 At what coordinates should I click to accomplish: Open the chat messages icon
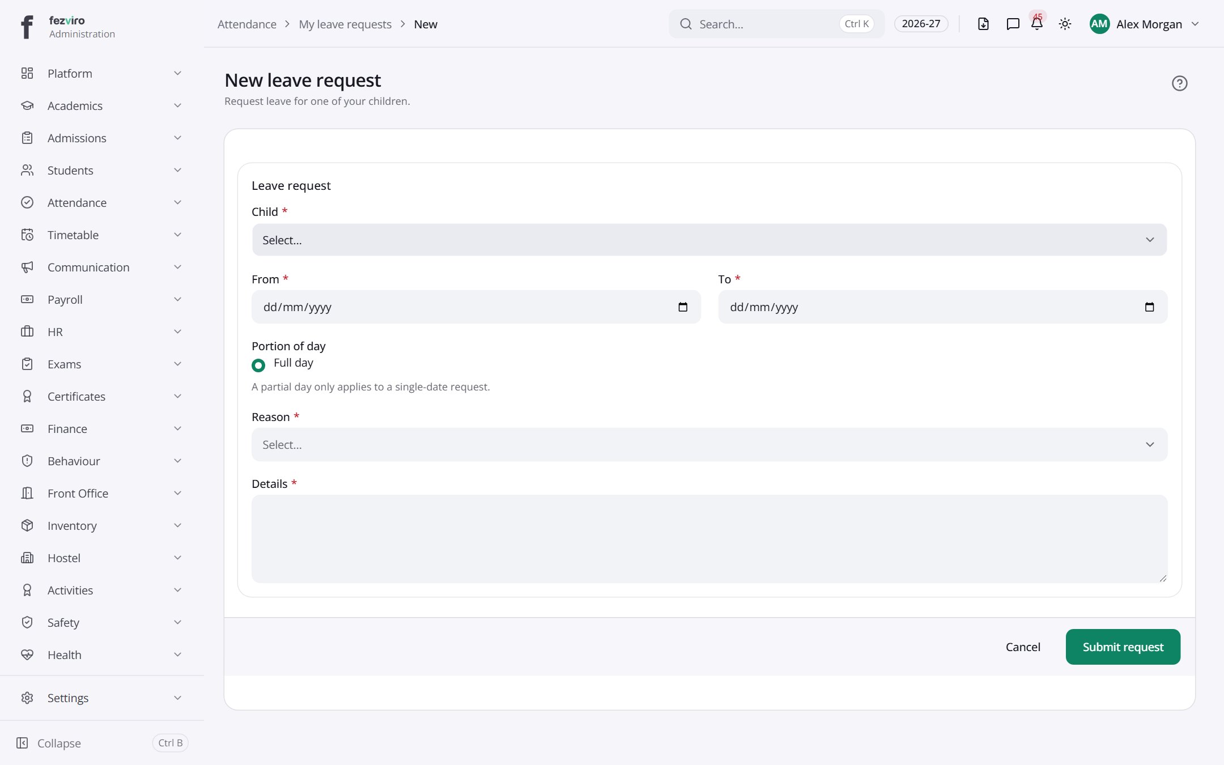point(1013,24)
